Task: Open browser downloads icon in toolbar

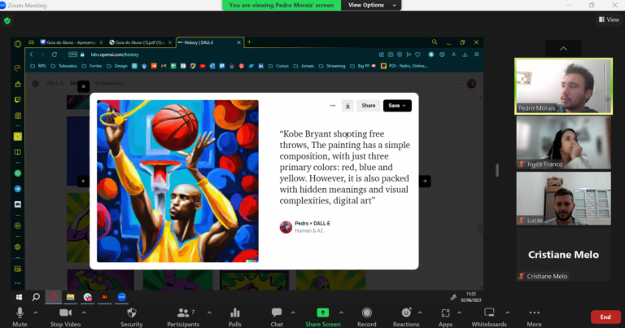Action: point(465,55)
